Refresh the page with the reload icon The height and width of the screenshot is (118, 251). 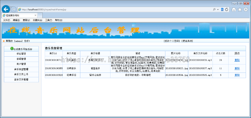click(x=226, y=9)
